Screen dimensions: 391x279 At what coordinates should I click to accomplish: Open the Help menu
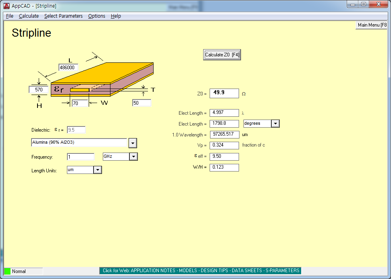point(116,16)
